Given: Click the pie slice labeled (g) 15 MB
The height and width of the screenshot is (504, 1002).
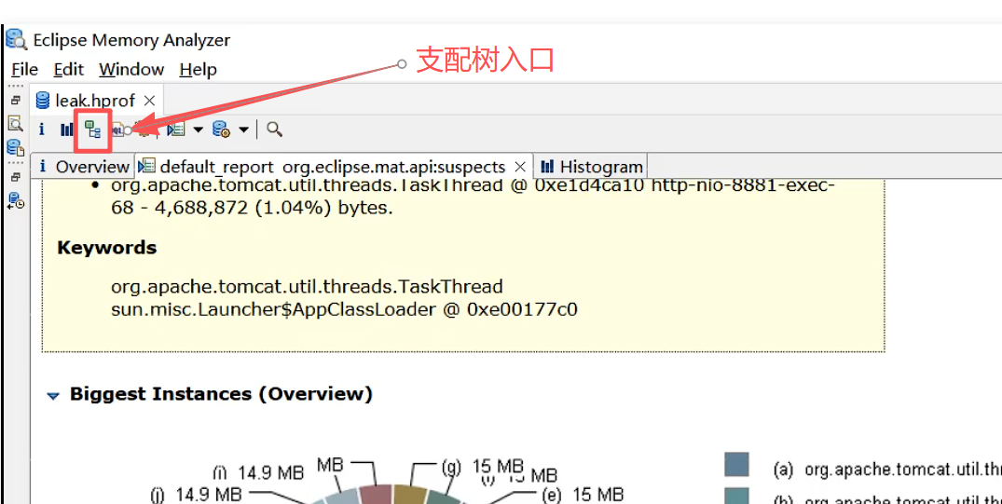Looking at the screenshot, I should (410, 496).
